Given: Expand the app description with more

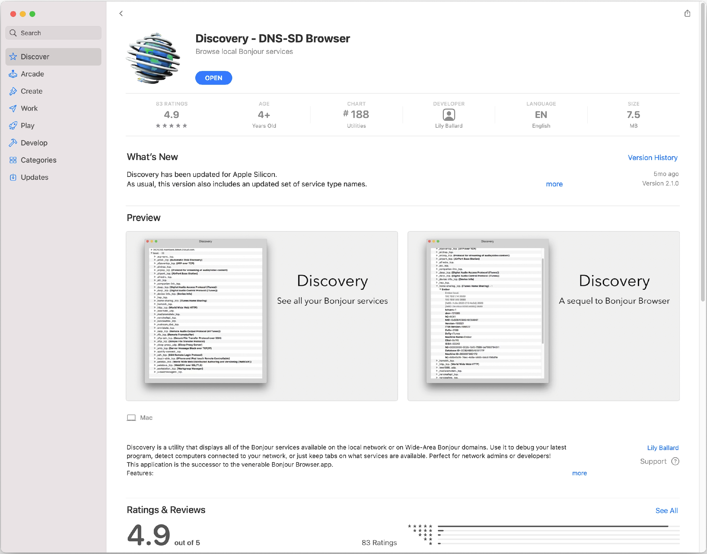Looking at the screenshot, I should click(x=580, y=473).
